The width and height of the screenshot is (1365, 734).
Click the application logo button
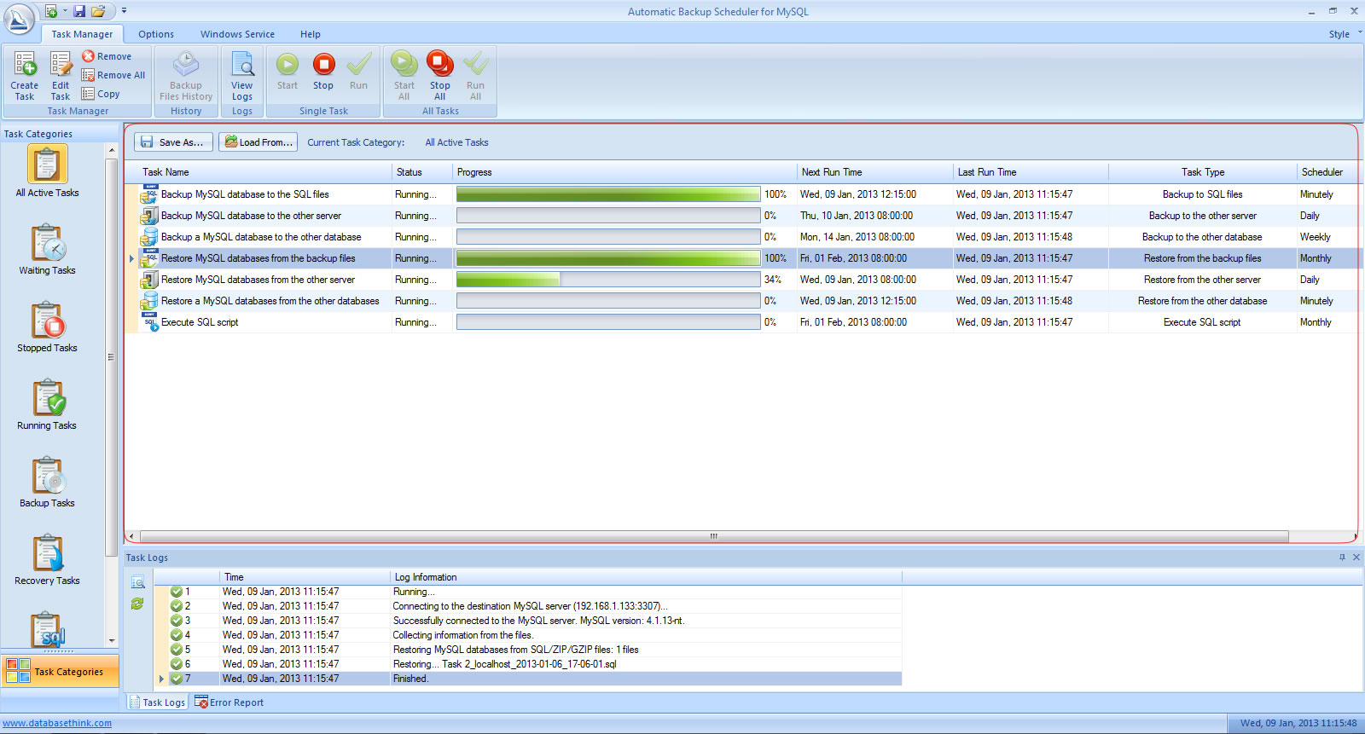point(19,19)
